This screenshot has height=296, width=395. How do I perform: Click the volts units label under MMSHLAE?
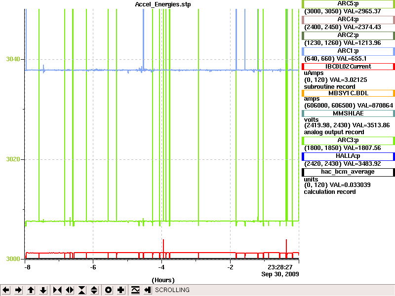click(x=311, y=120)
